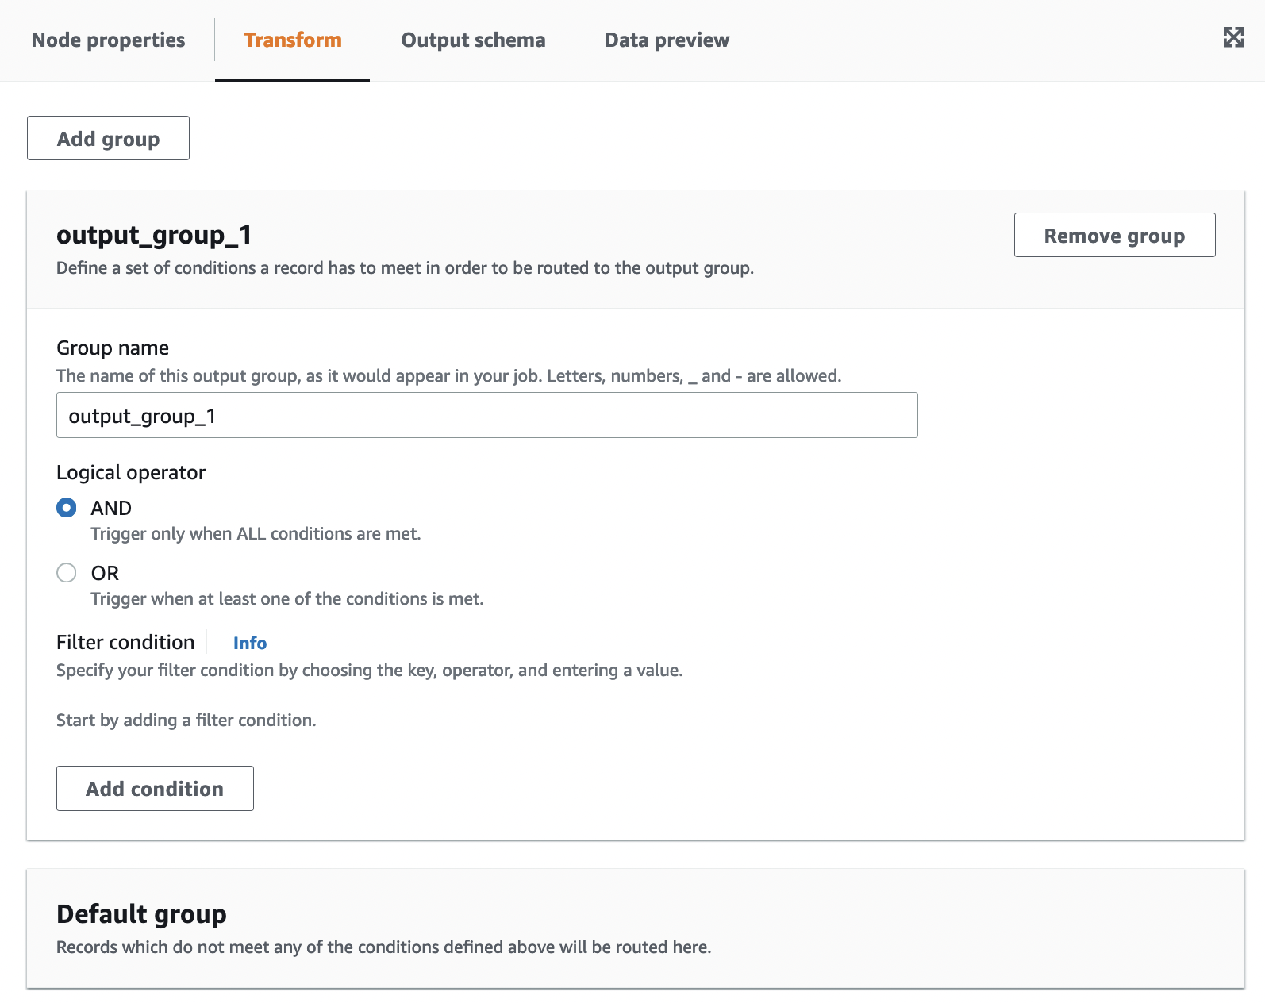Viewport: 1265px width, 1003px height.
Task: Click the Logical operator label
Action: click(131, 473)
